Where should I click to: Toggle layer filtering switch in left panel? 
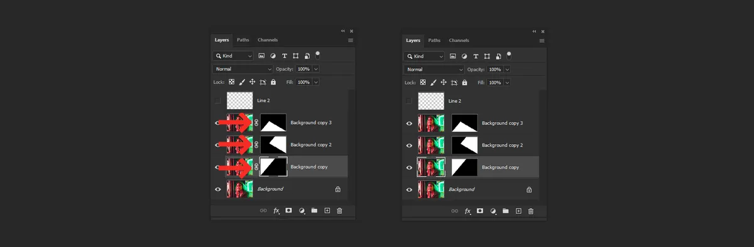[x=318, y=55]
